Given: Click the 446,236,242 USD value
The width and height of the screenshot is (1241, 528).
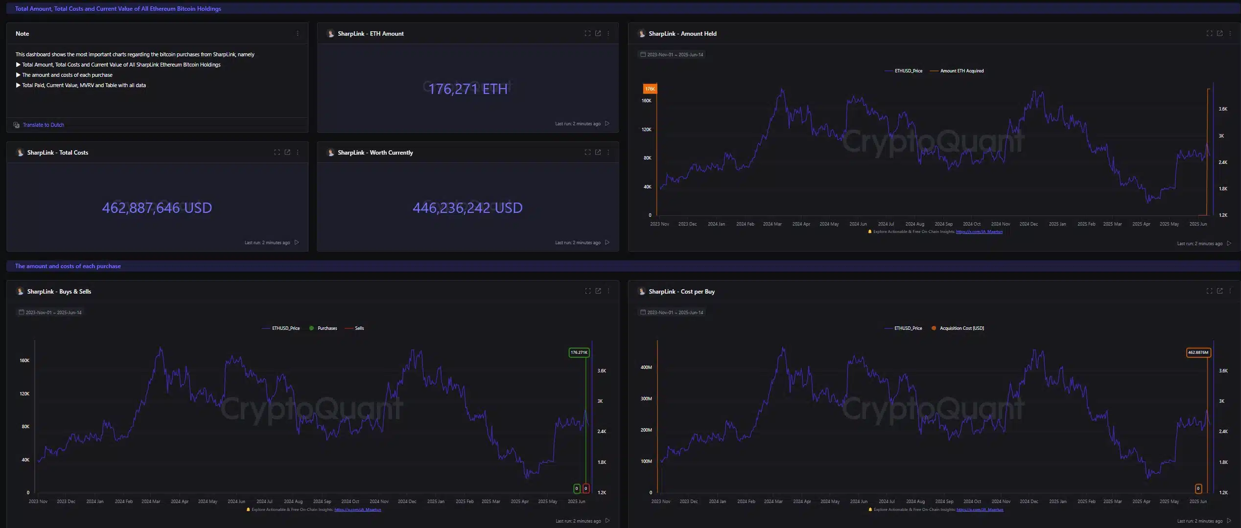Looking at the screenshot, I should (468, 208).
